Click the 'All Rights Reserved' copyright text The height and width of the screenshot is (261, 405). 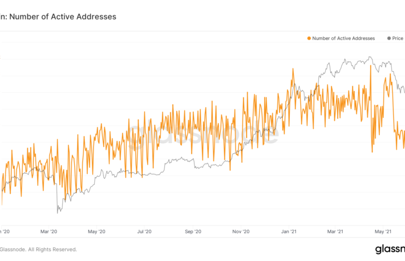pyautogui.click(x=52, y=250)
